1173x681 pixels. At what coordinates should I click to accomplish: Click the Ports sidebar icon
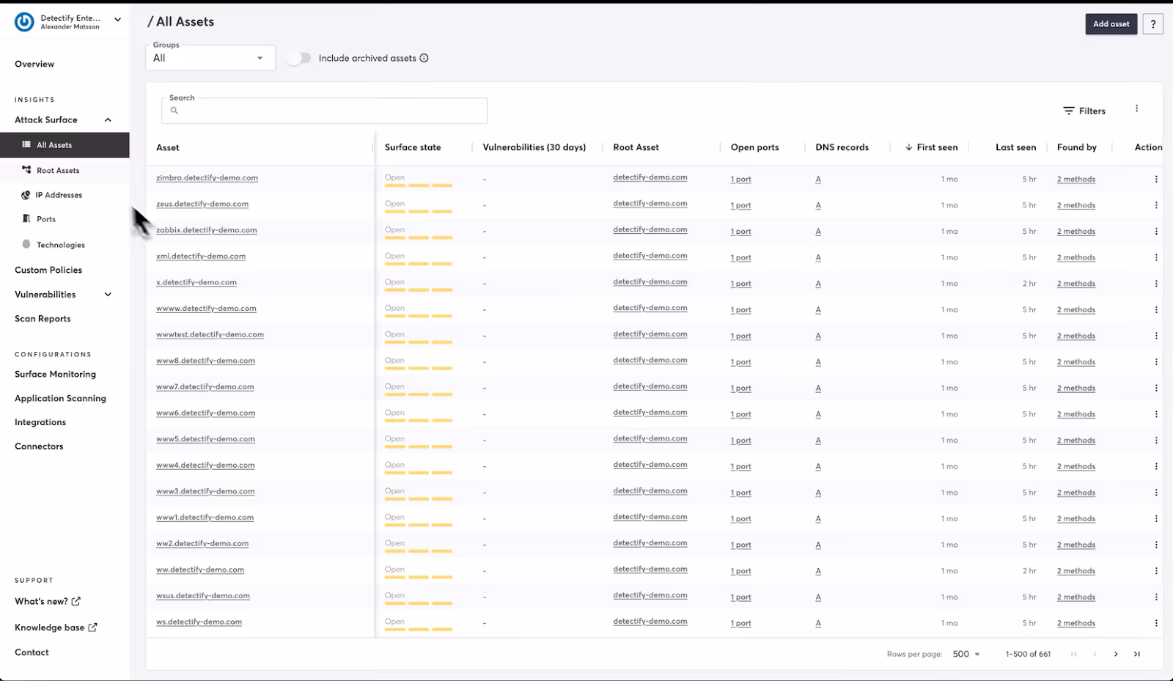pos(26,218)
